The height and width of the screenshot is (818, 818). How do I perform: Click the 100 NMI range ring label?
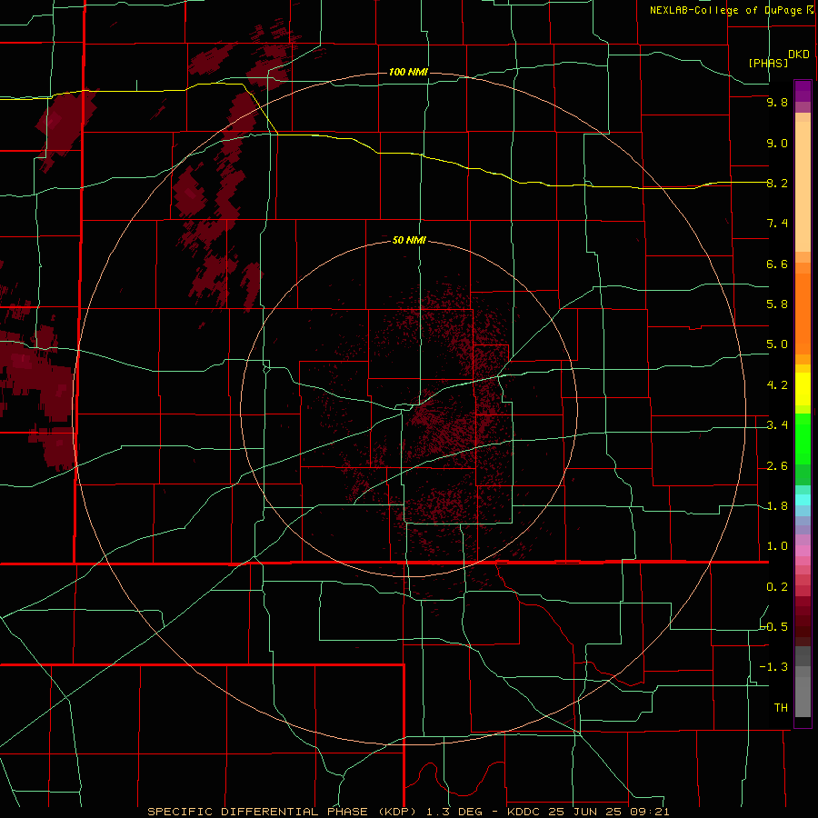(408, 72)
